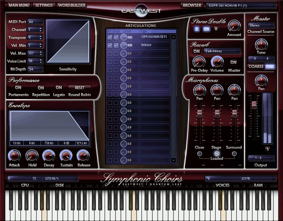Load the Surround microphone button
Screen dimensions: 283x221
pyautogui.click(x=234, y=153)
